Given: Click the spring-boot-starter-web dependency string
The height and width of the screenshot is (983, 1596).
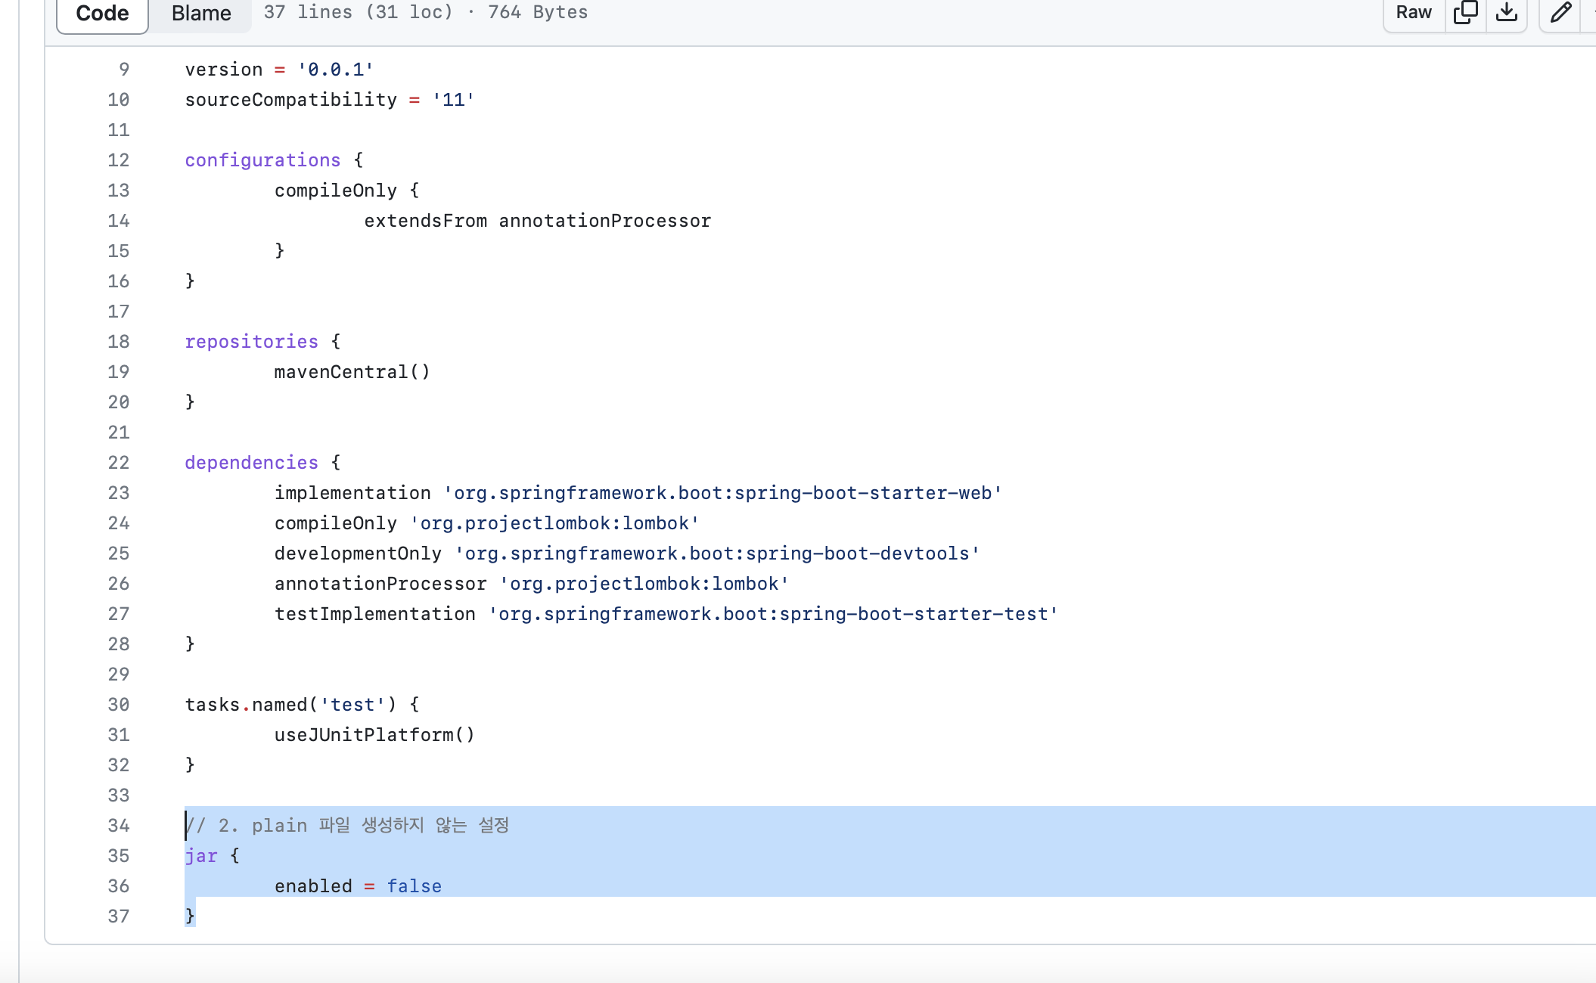Looking at the screenshot, I should coord(722,493).
